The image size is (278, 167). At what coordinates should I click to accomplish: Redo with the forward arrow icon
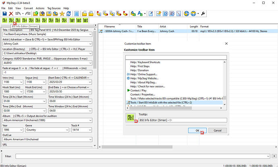(x=28, y=14)
